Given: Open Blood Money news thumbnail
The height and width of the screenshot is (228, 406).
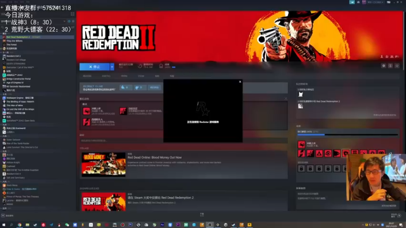Looking at the screenshot, I should pyautogui.click(x=104, y=165).
